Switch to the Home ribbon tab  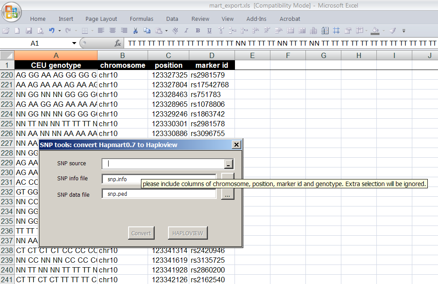coord(38,19)
